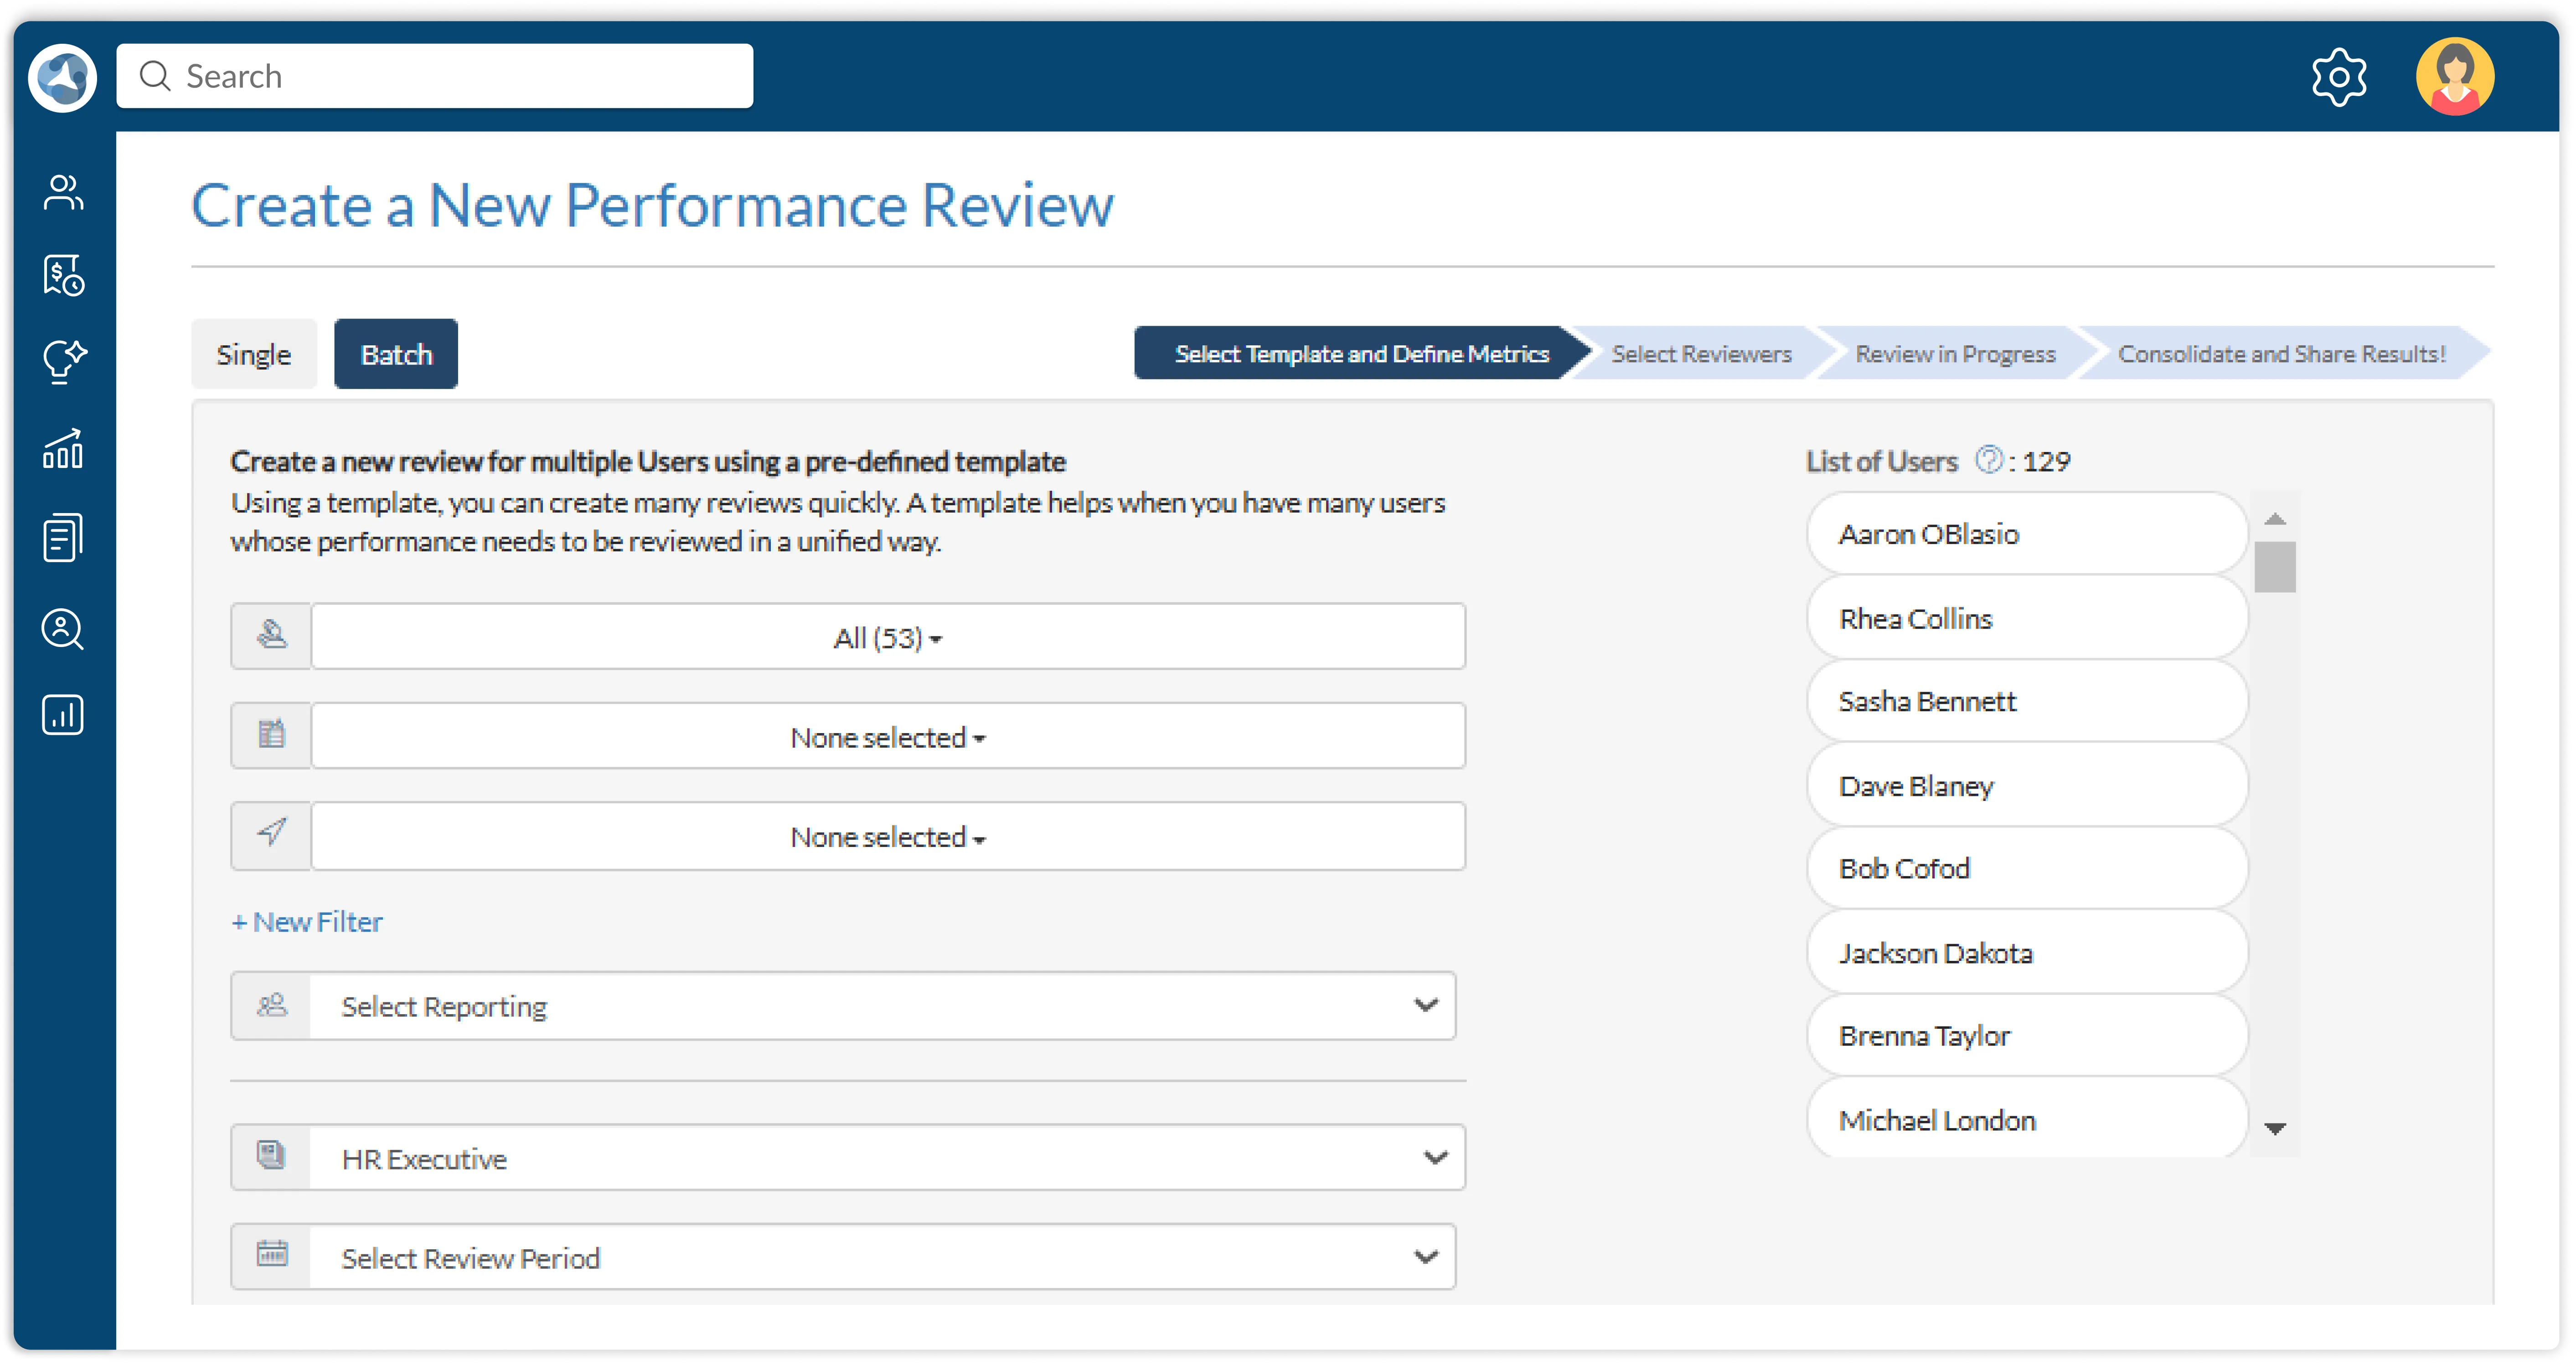Open the Users panel in the sidebar
Viewport: 2576px width, 1365px height.
pyautogui.click(x=62, y=192)
